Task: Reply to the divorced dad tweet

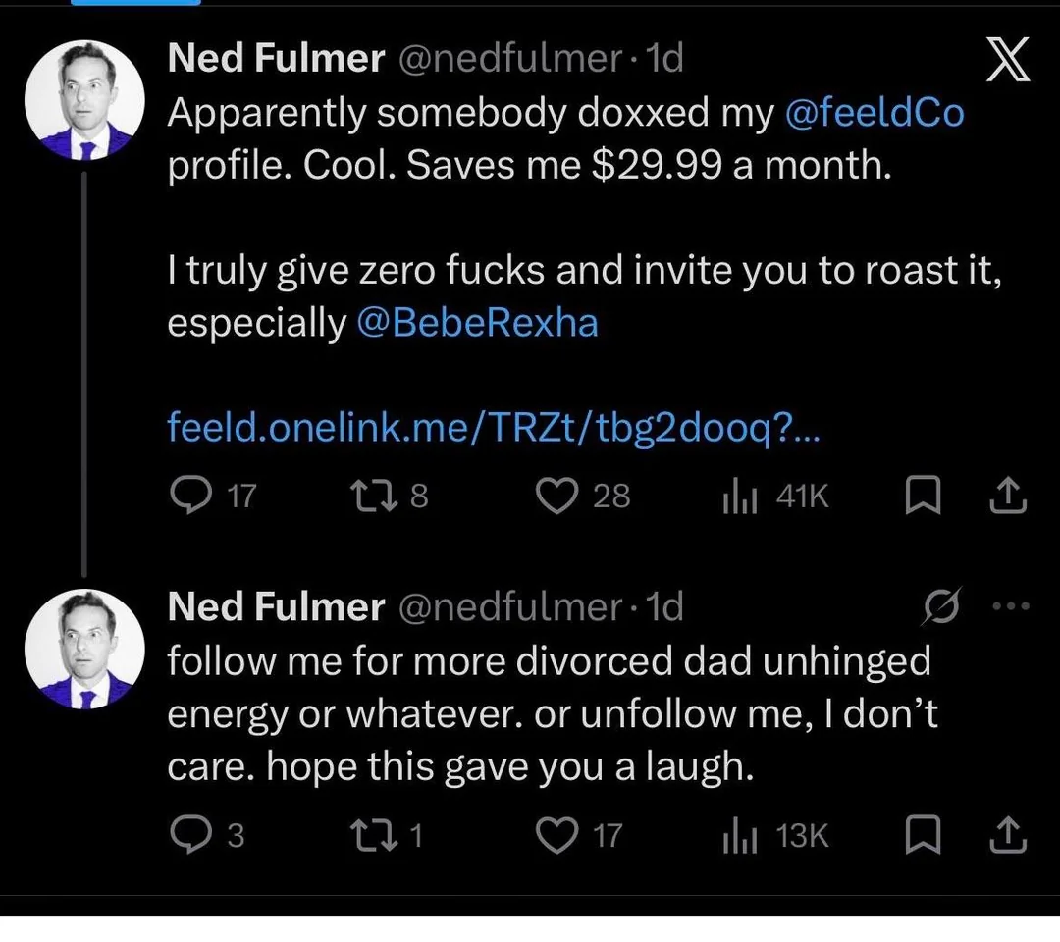Action: pyautogui.click(x=186, y=835)
